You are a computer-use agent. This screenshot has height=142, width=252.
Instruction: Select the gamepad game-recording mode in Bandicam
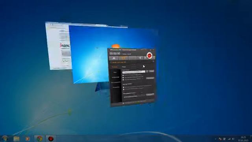pos(114,58)
